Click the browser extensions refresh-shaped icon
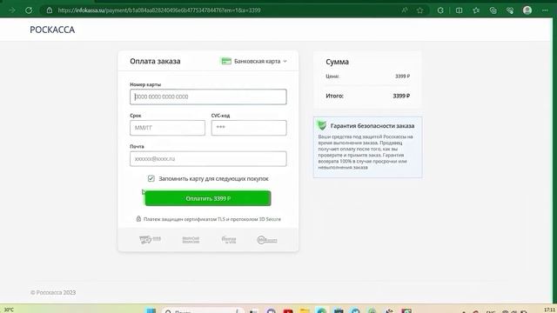Viewport: 557px width, 313px height. pos(440,10)
